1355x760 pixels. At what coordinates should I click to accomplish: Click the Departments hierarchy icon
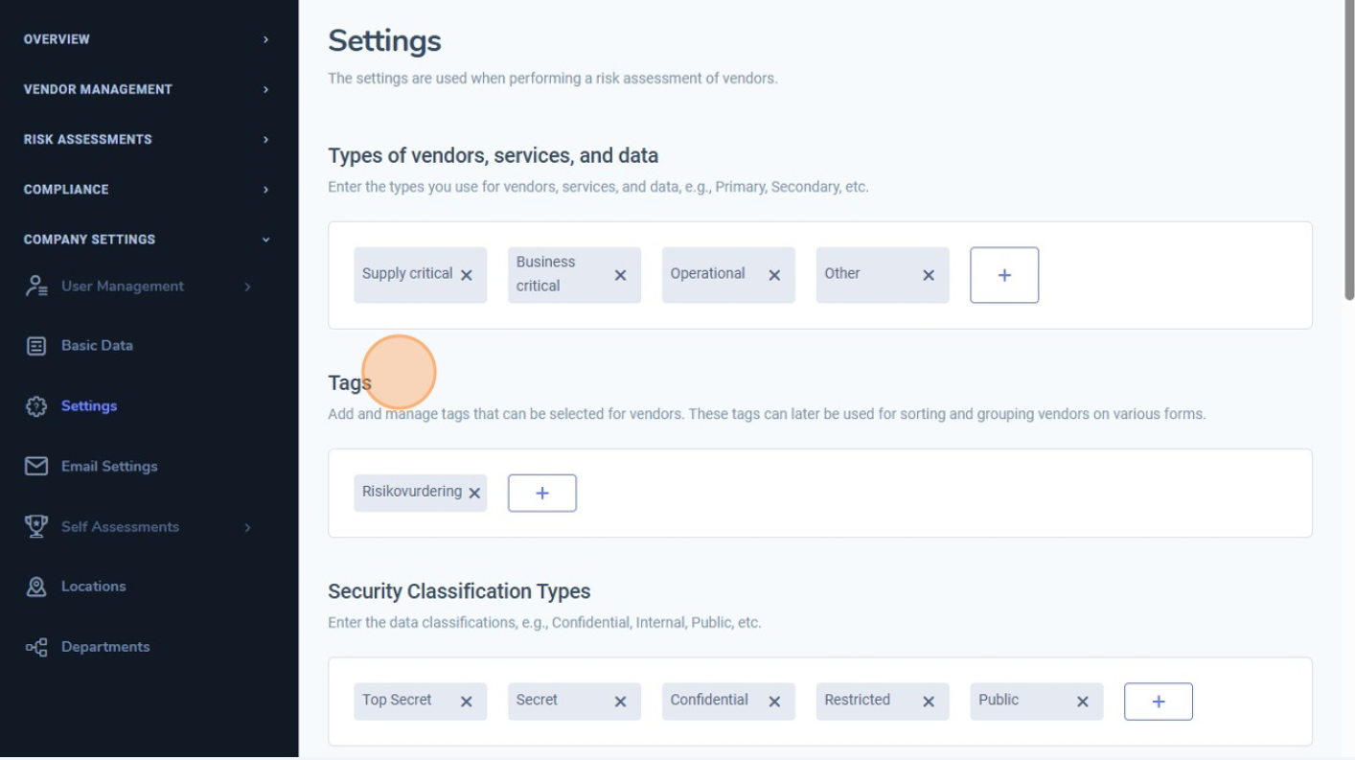(x=36, y=648)
